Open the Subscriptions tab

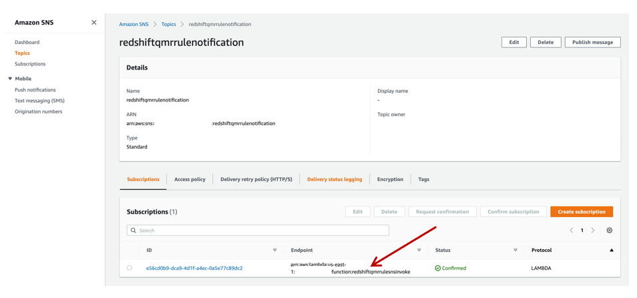tap(143, 179)
